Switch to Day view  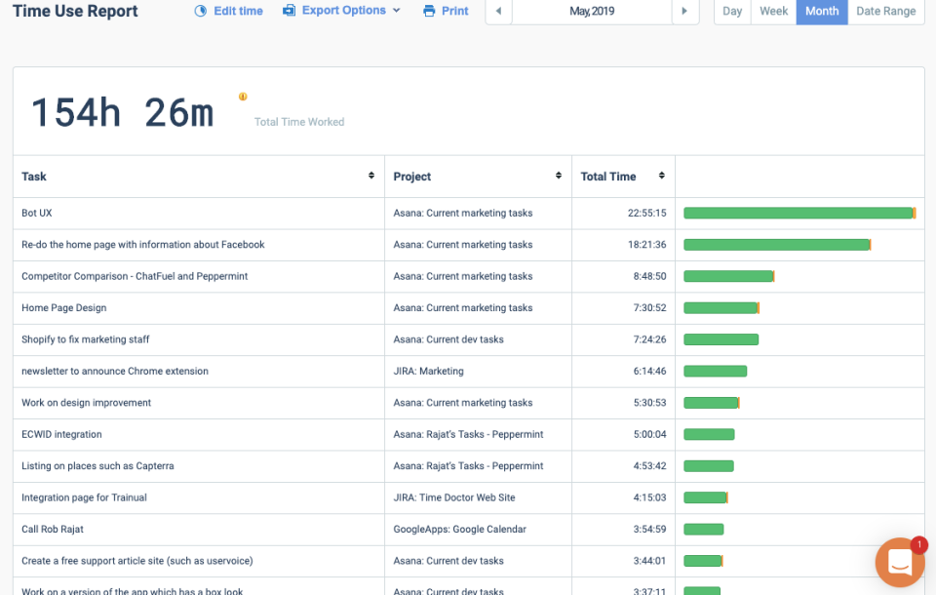[x=732, y=11]
